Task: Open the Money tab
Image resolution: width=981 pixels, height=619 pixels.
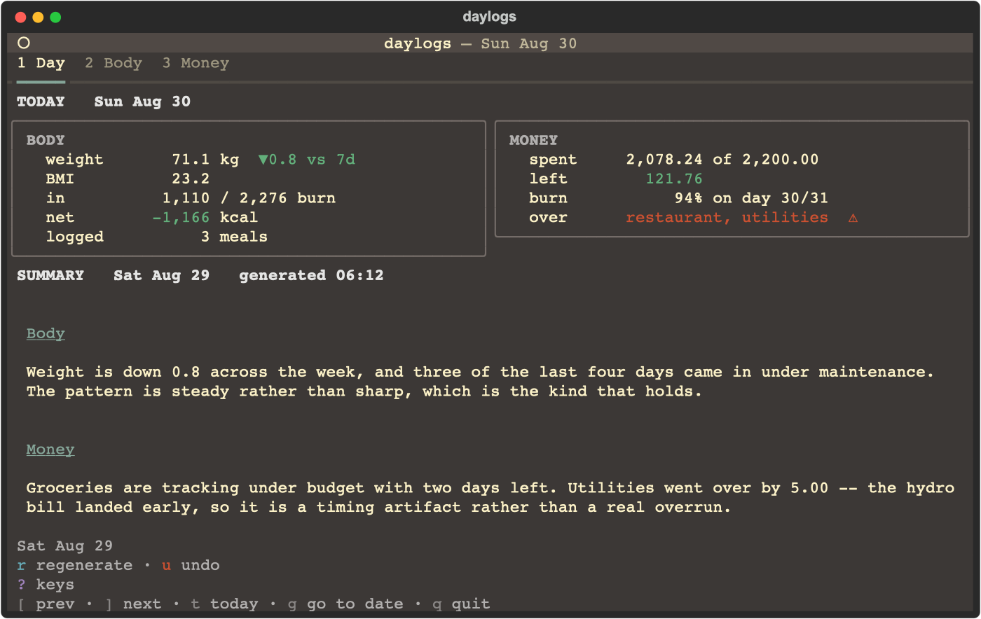Action: pyautogui.click(x=195, y=63)
